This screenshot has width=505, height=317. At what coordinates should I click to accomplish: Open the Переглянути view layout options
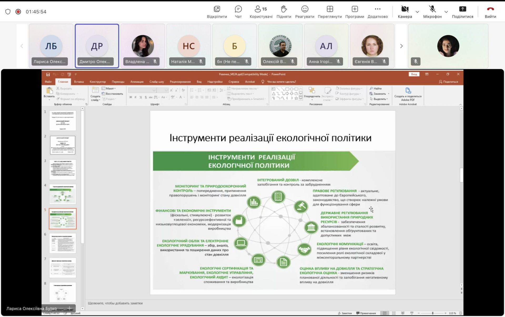click(x=330, y=12)
